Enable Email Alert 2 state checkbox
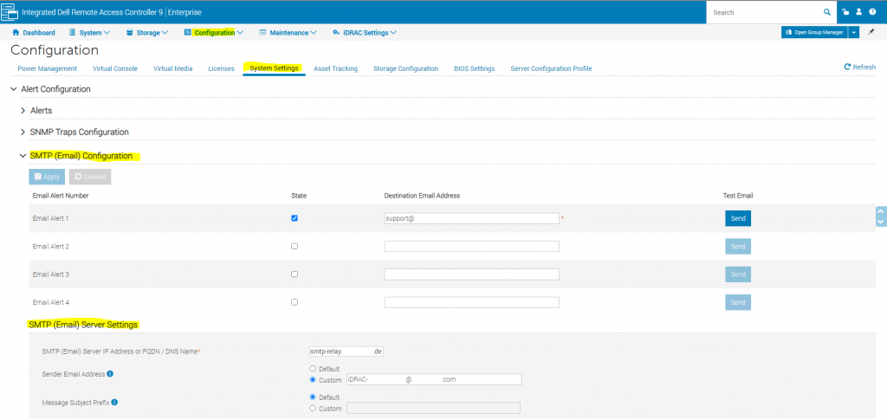The image size is (887, 419). [295, 246]
